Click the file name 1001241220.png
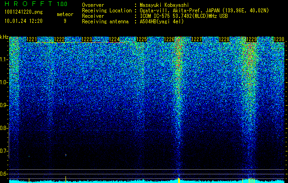The height and width of the screenshot is (183, 288). [x=24, y=12]
